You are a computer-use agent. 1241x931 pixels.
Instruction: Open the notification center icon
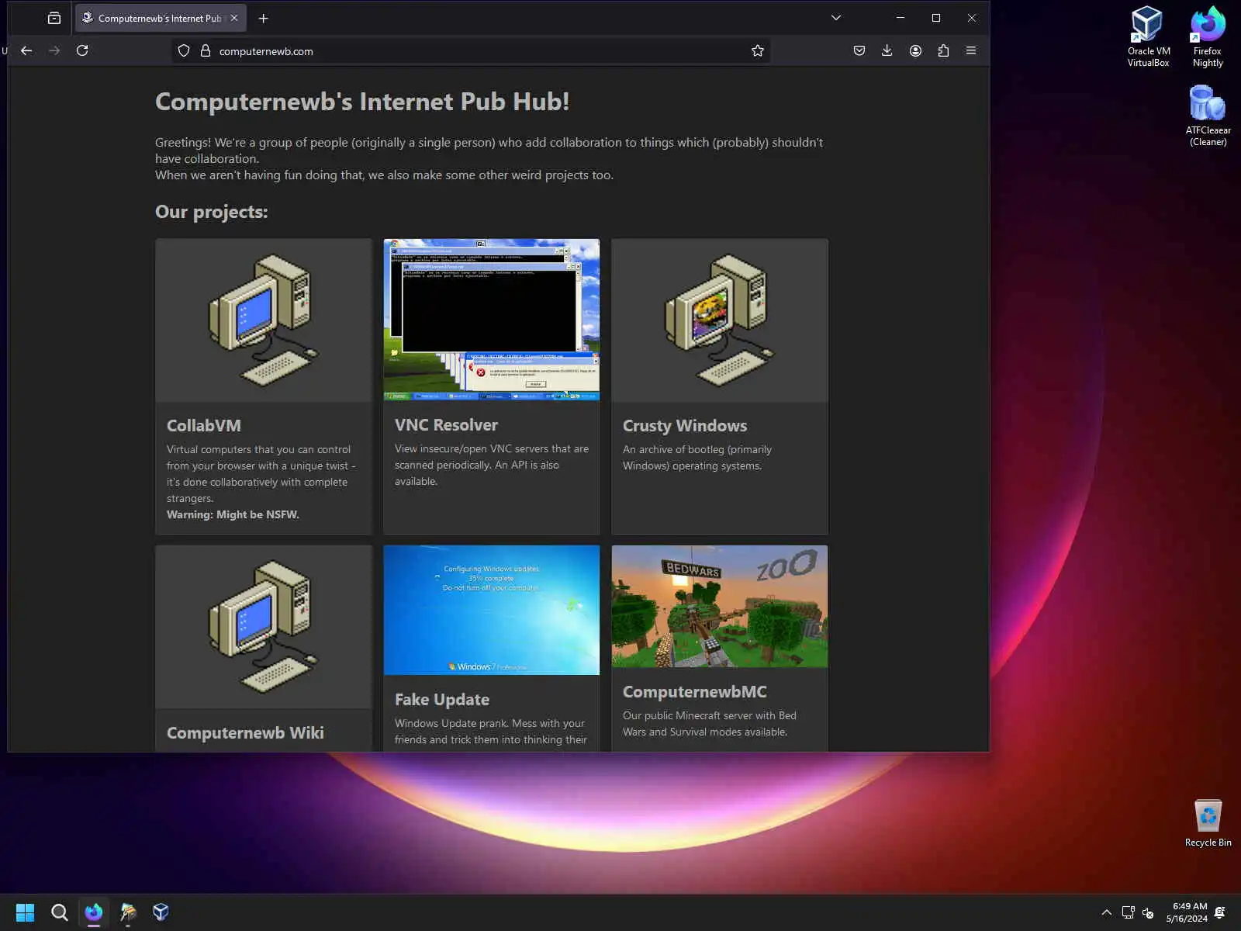1220,912
